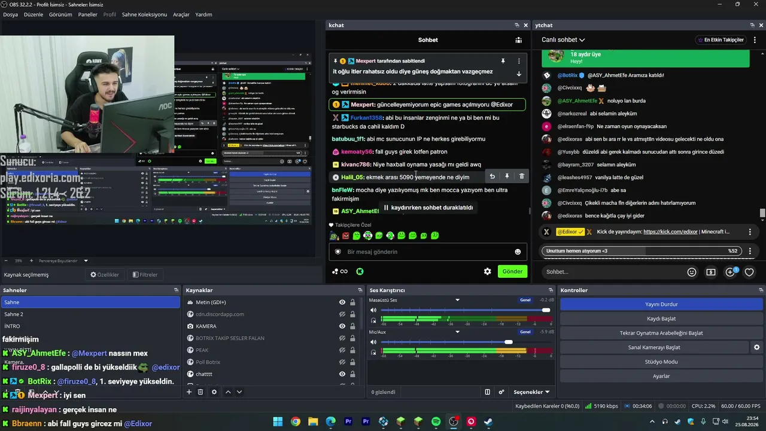
Task: Reply to Halil_05's chat message
Action: [492, 177]
